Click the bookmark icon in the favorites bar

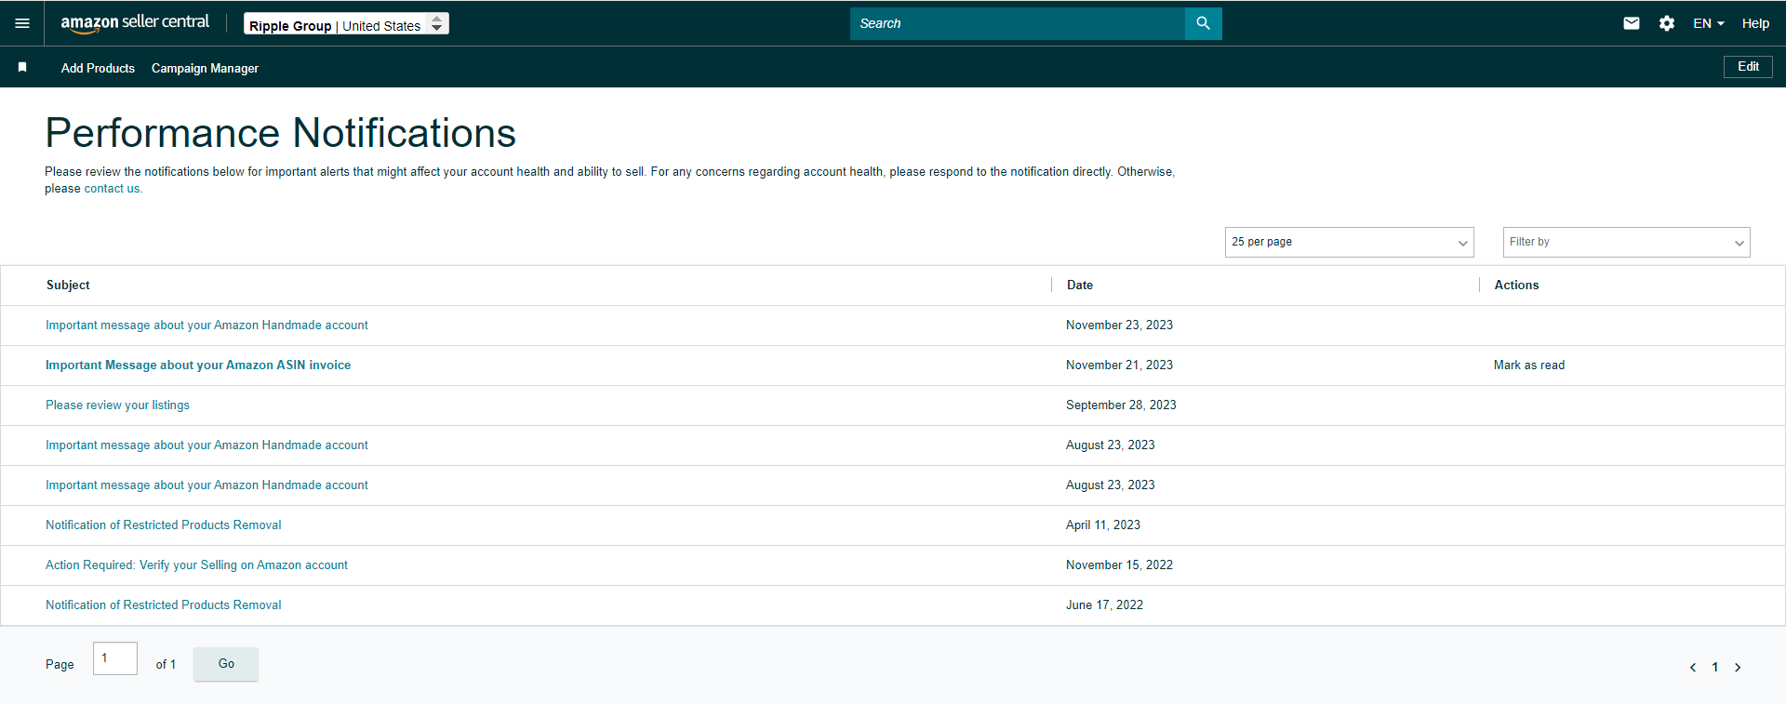point(22,67)
